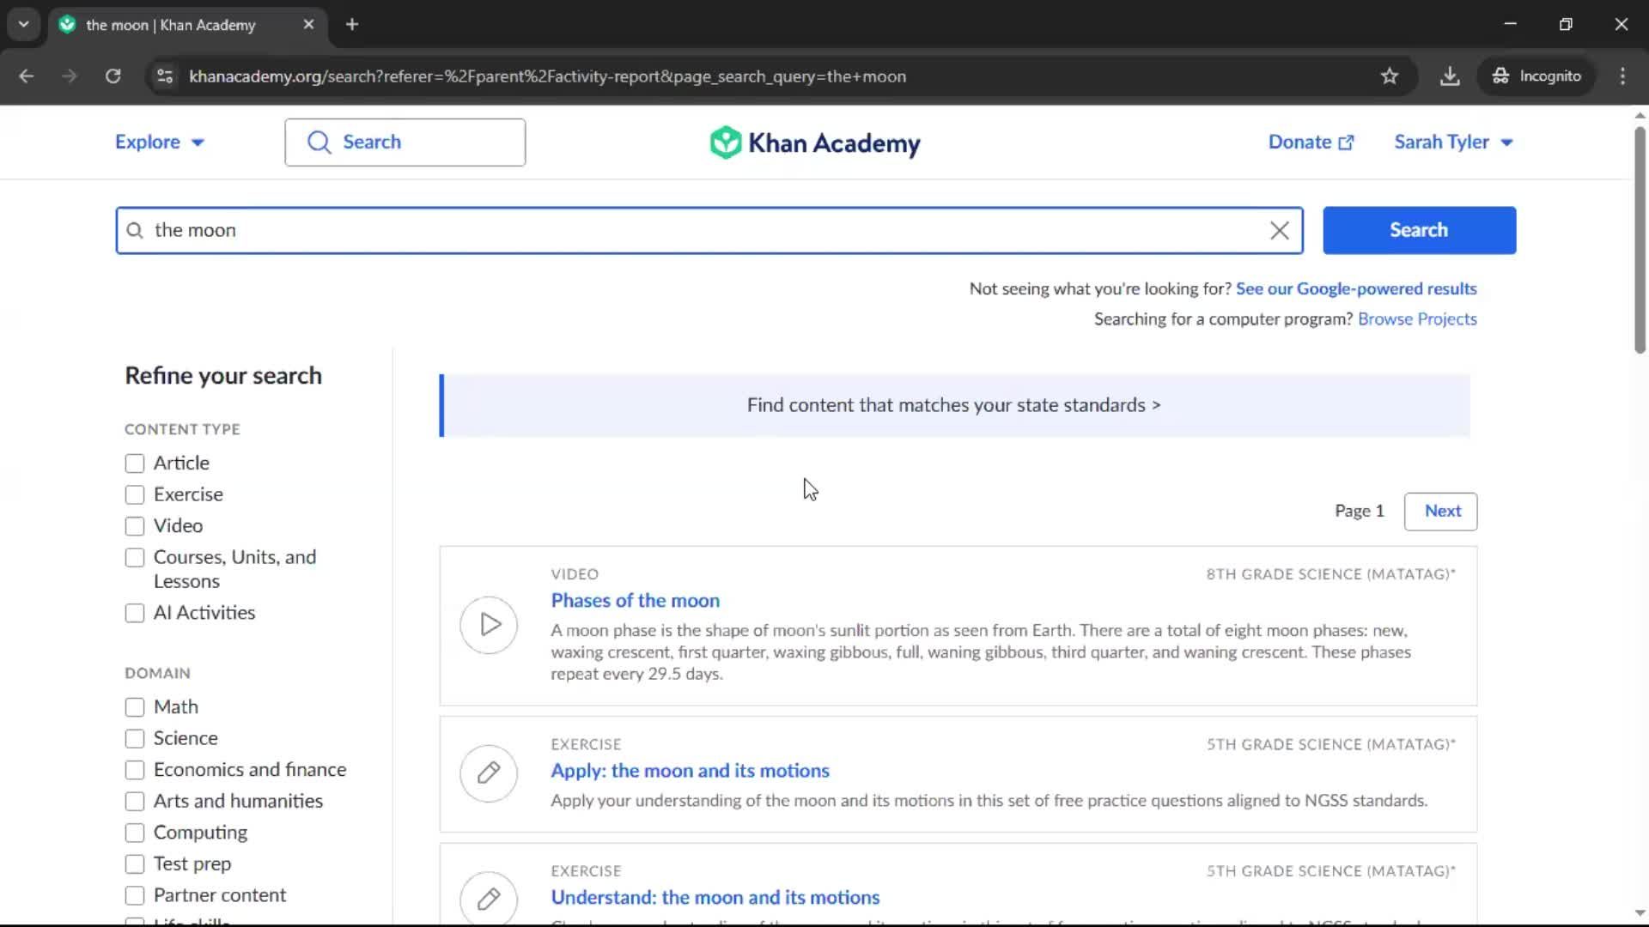Go to Next results page
The width and height of the screenshot is (1649, 927).
click(1441, 512)
